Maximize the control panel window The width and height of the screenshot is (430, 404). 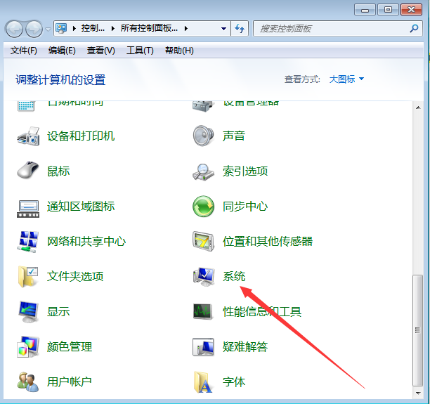coord(388,10)
